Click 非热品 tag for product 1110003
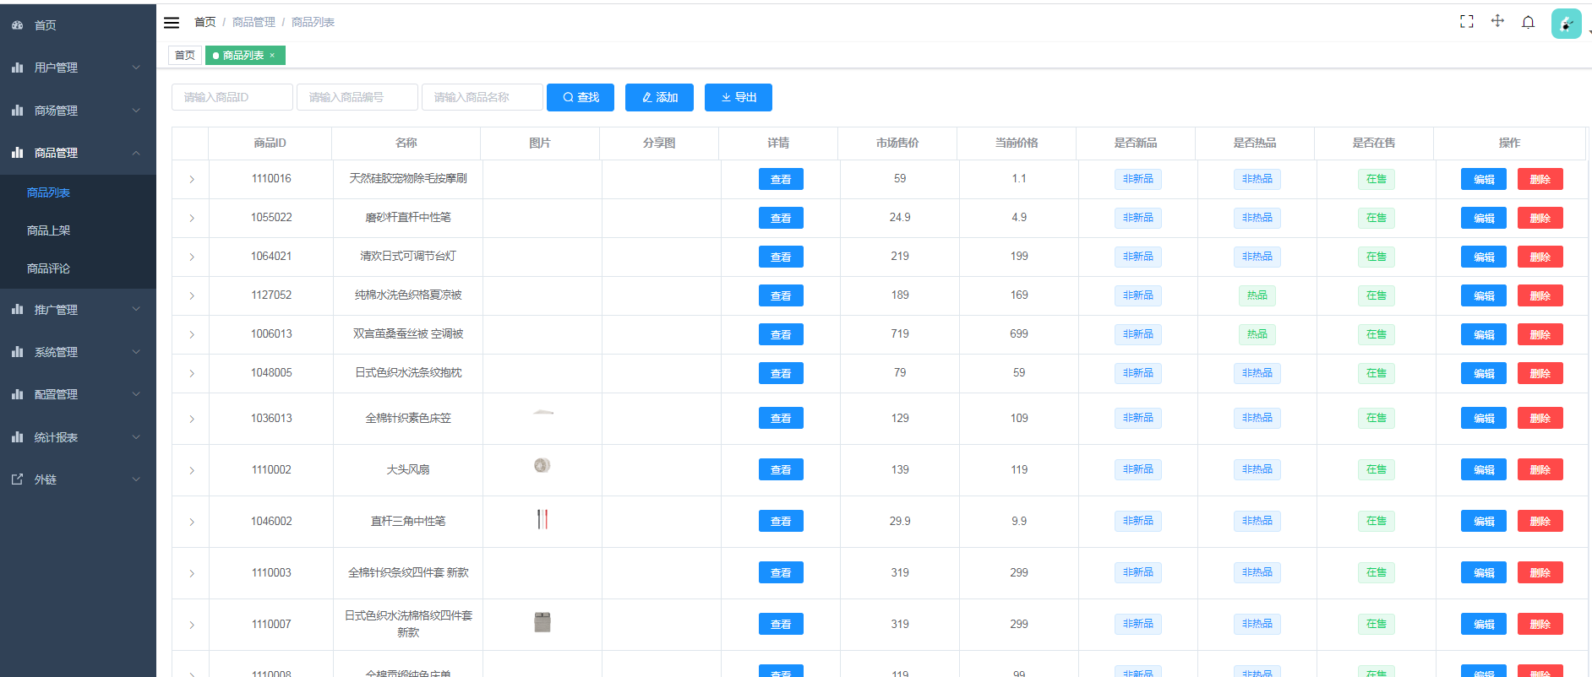Screen dimensions: 1592x677 [1257, 572]
